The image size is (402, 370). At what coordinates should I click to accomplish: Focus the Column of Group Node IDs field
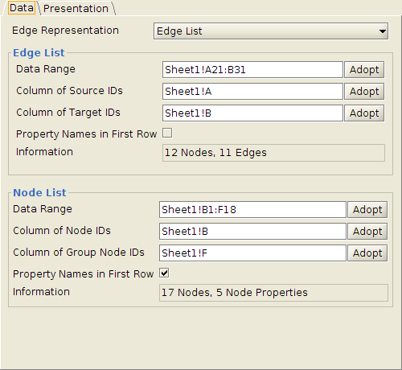click(x=252, y=253)
